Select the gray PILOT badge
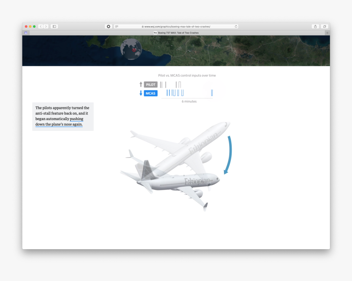 tap(151, 85)
